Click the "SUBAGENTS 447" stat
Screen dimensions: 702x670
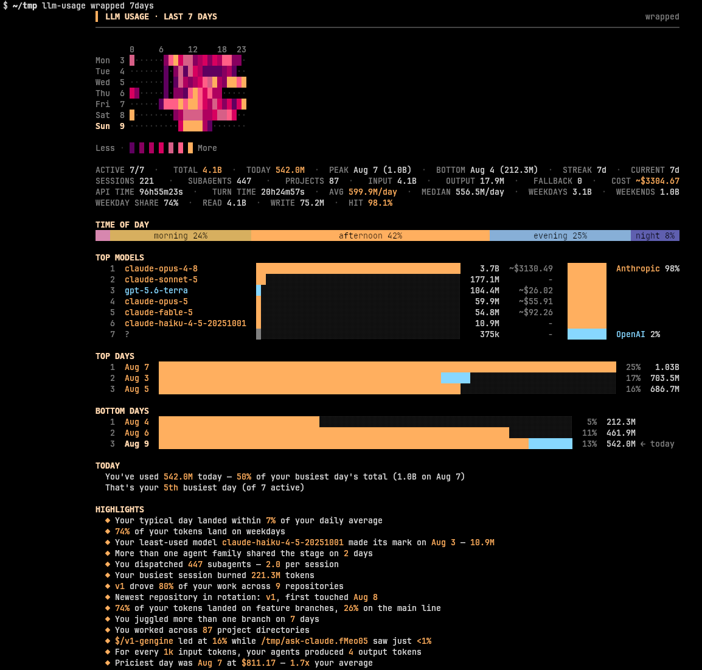pos(220,181)
